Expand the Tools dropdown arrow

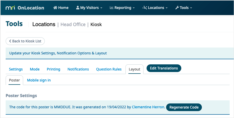191,8
